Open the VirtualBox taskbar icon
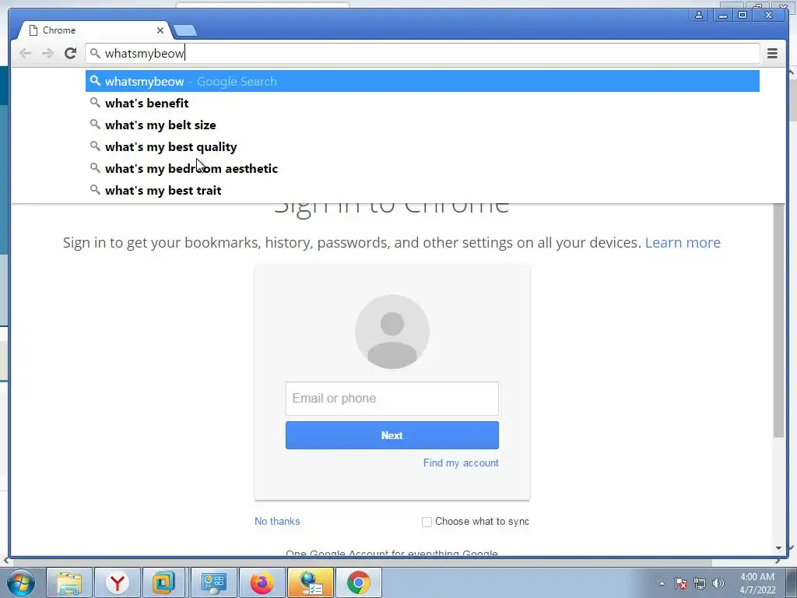The image size is (797, 598). [x=163, y=582]
